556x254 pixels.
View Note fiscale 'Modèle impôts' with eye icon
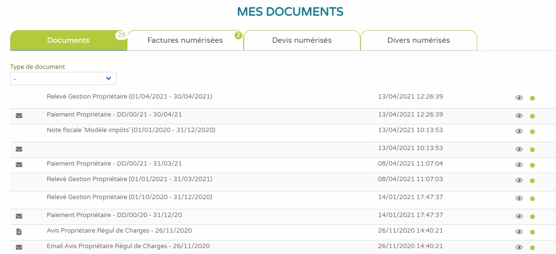click(x=519, y=132)
